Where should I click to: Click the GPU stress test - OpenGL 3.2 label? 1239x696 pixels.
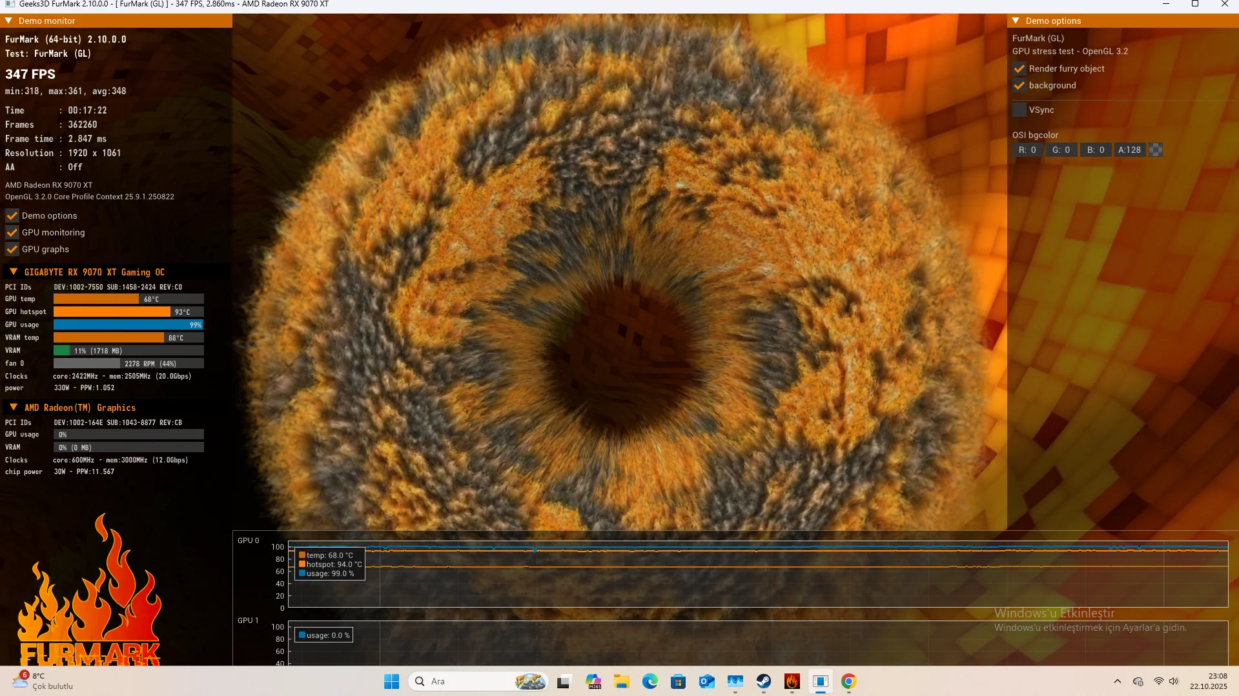pyautogui.click(x=1070, y=52)
